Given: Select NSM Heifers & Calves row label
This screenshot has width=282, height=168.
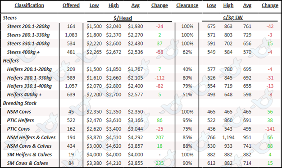Looking at the screenshot, I should coord(31,138).
